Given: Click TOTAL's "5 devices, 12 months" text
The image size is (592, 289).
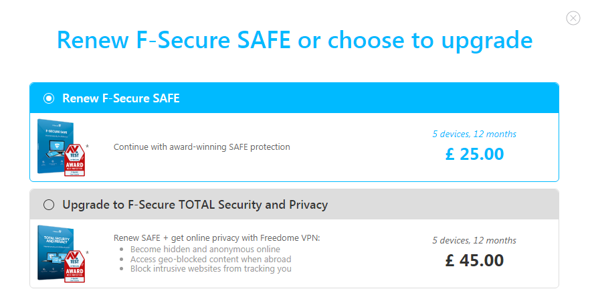Looking at the screenshot, I should [x=474, y=240].
